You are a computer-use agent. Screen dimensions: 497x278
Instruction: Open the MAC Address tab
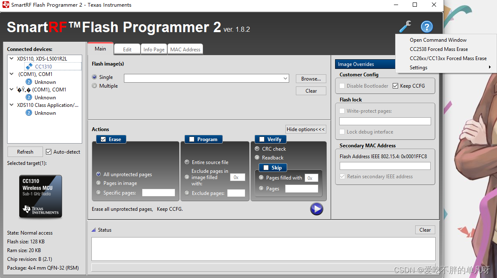coord(185,49)
